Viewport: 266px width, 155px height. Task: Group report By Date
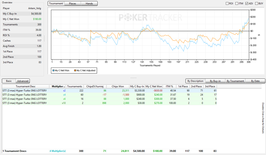tap(255, 81)
